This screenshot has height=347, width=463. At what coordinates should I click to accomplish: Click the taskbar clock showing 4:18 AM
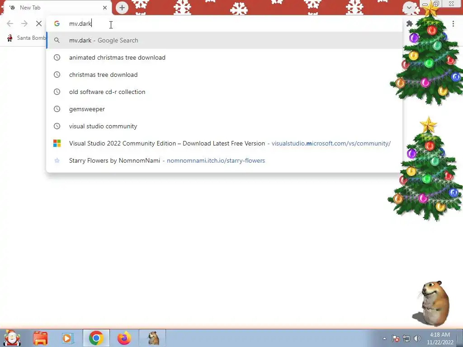(440, 338)
